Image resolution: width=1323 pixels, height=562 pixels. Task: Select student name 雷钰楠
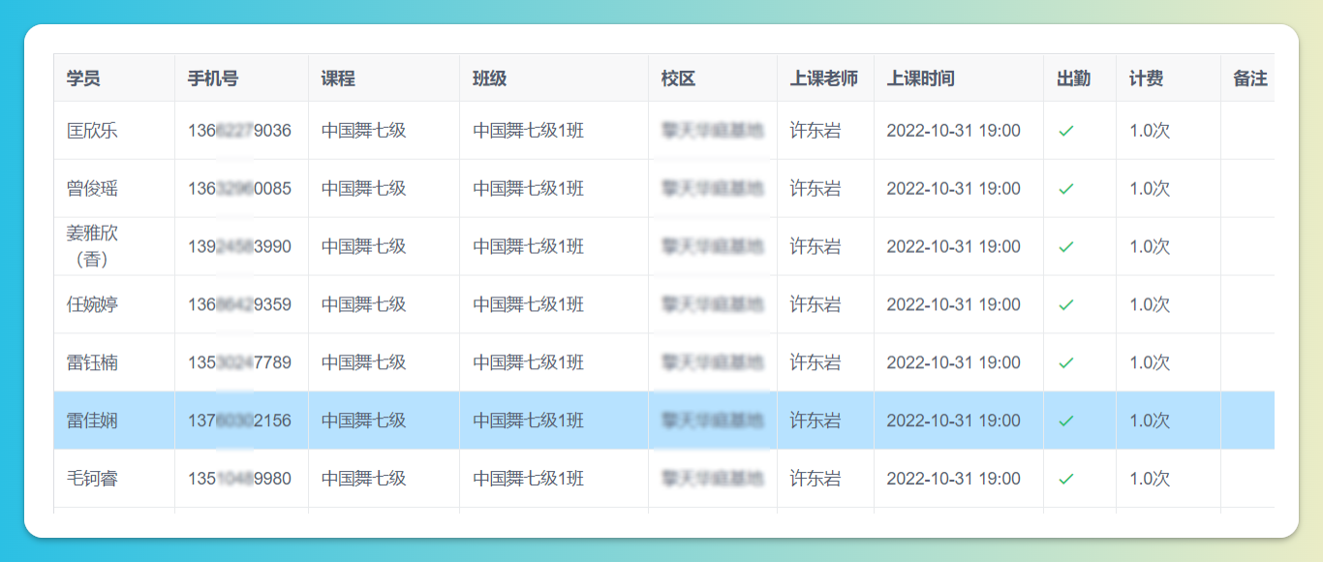pyautogui.click(x=92, y=363)
